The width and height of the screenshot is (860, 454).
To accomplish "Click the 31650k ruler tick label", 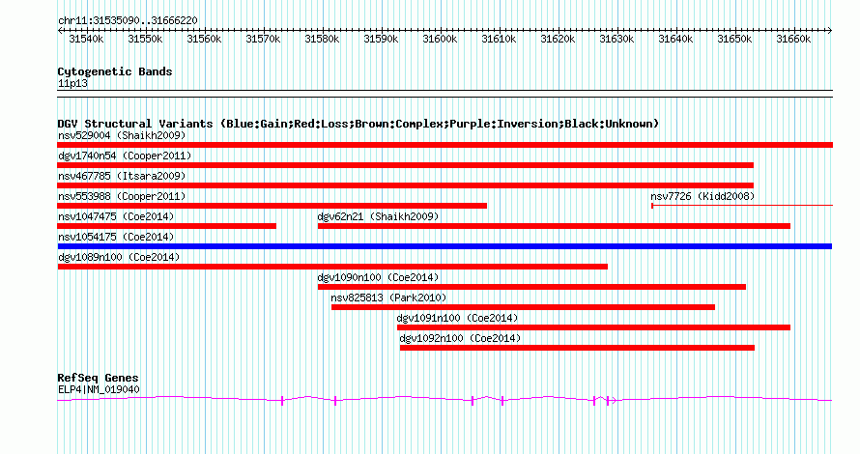I will tap(735, 39).
